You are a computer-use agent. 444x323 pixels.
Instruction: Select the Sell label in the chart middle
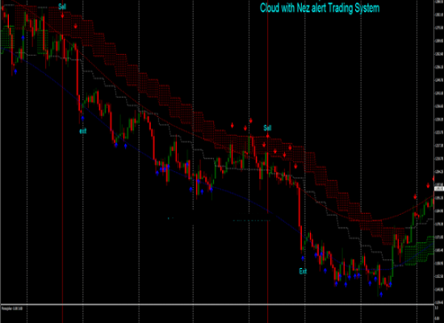coord(267,128)
